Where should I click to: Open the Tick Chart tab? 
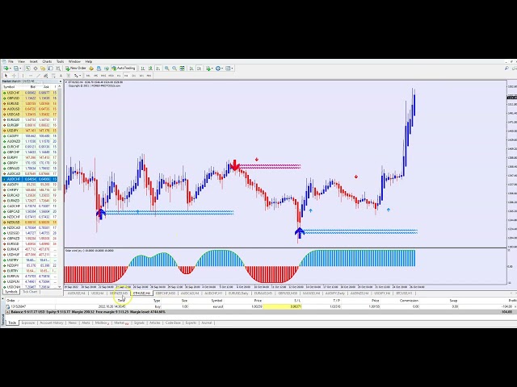[x=30, y=292]
